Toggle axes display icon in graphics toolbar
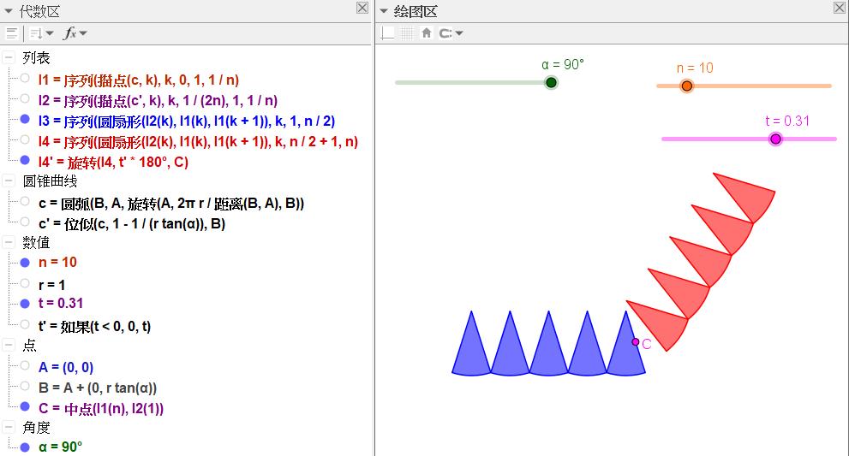 tap(388, 33)
